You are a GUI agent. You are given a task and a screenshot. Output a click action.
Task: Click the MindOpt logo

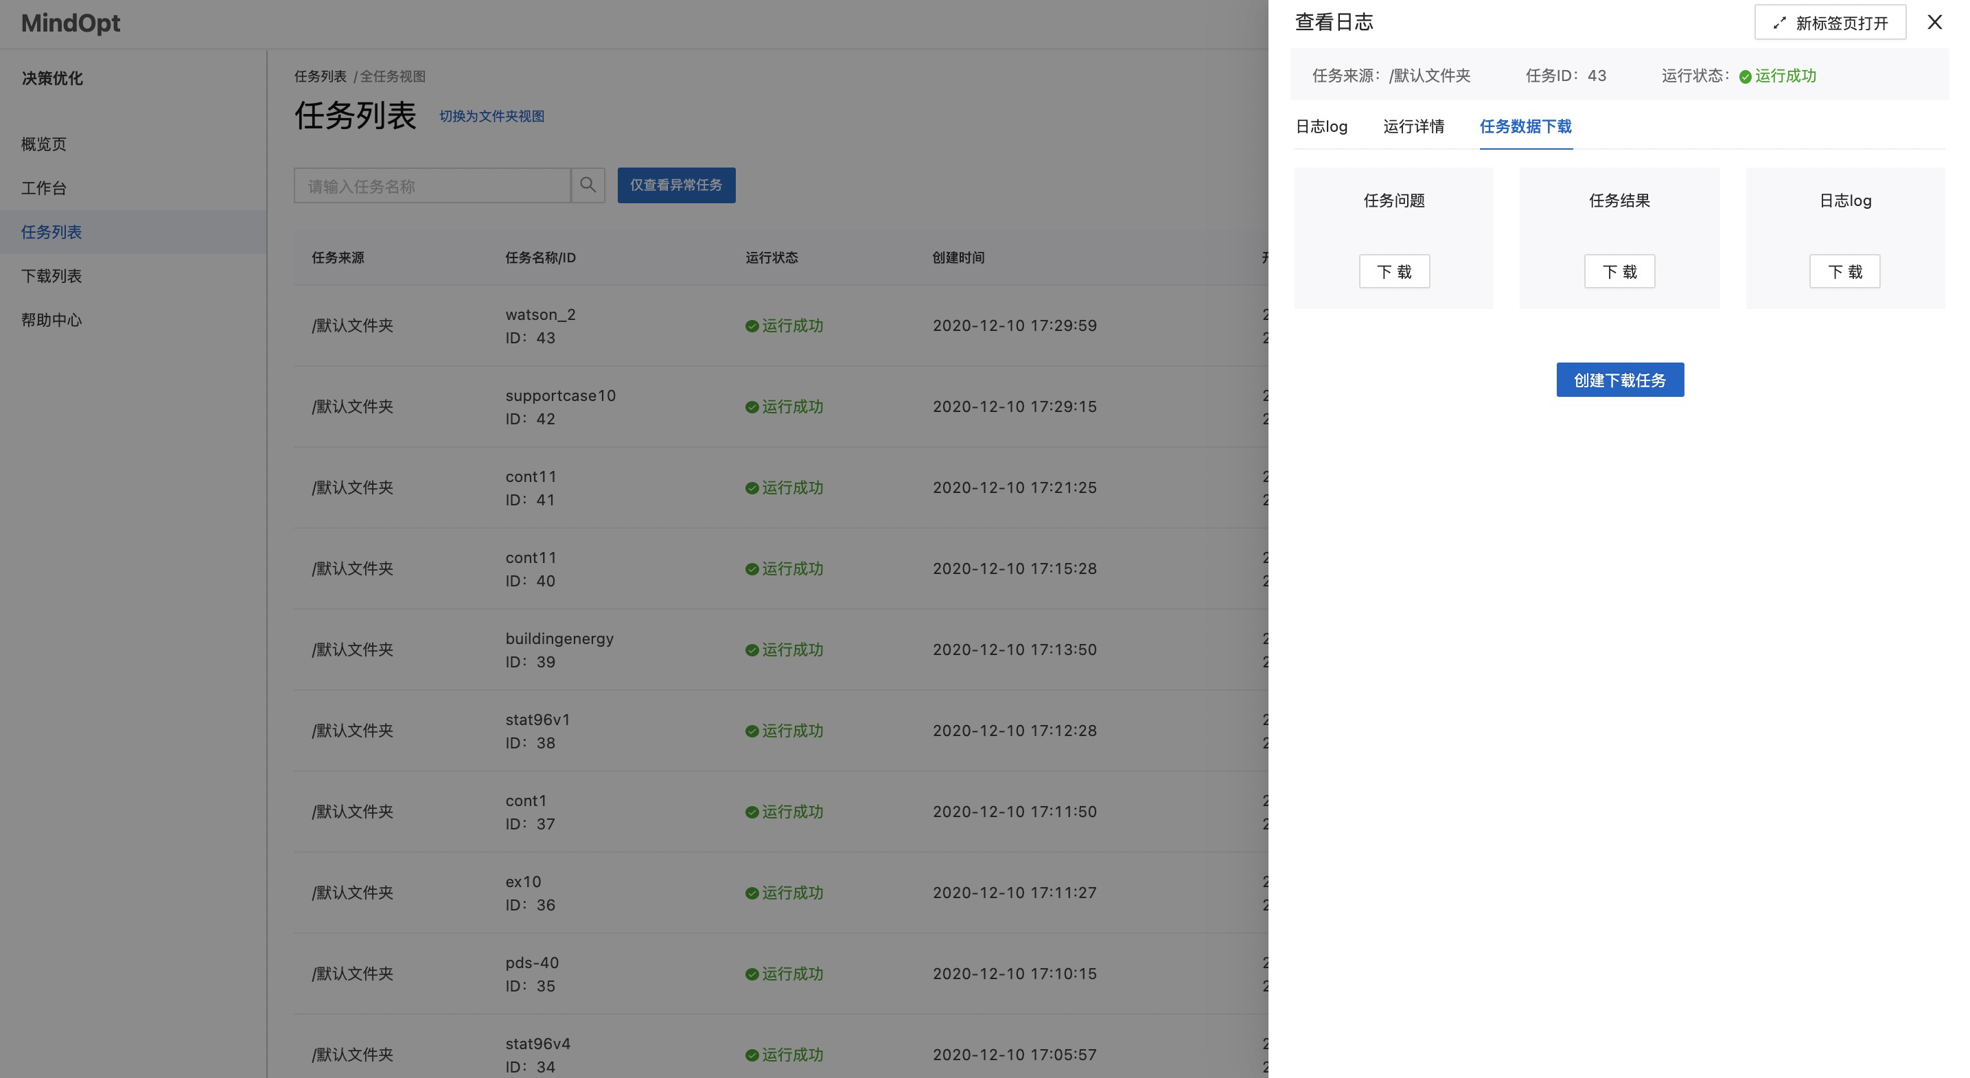tap(70, 23)
